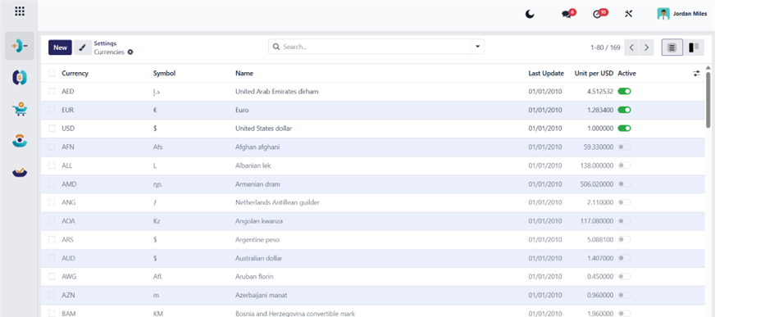
Task: Check the AOA row checkbox
Action: click(52, 221)
